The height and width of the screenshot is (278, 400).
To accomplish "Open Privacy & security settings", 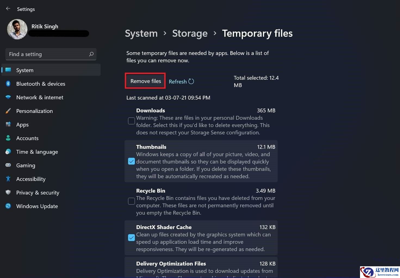I will [38, 192].
